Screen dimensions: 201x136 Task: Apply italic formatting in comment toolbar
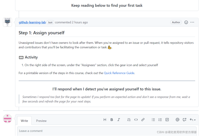point(119,120)
